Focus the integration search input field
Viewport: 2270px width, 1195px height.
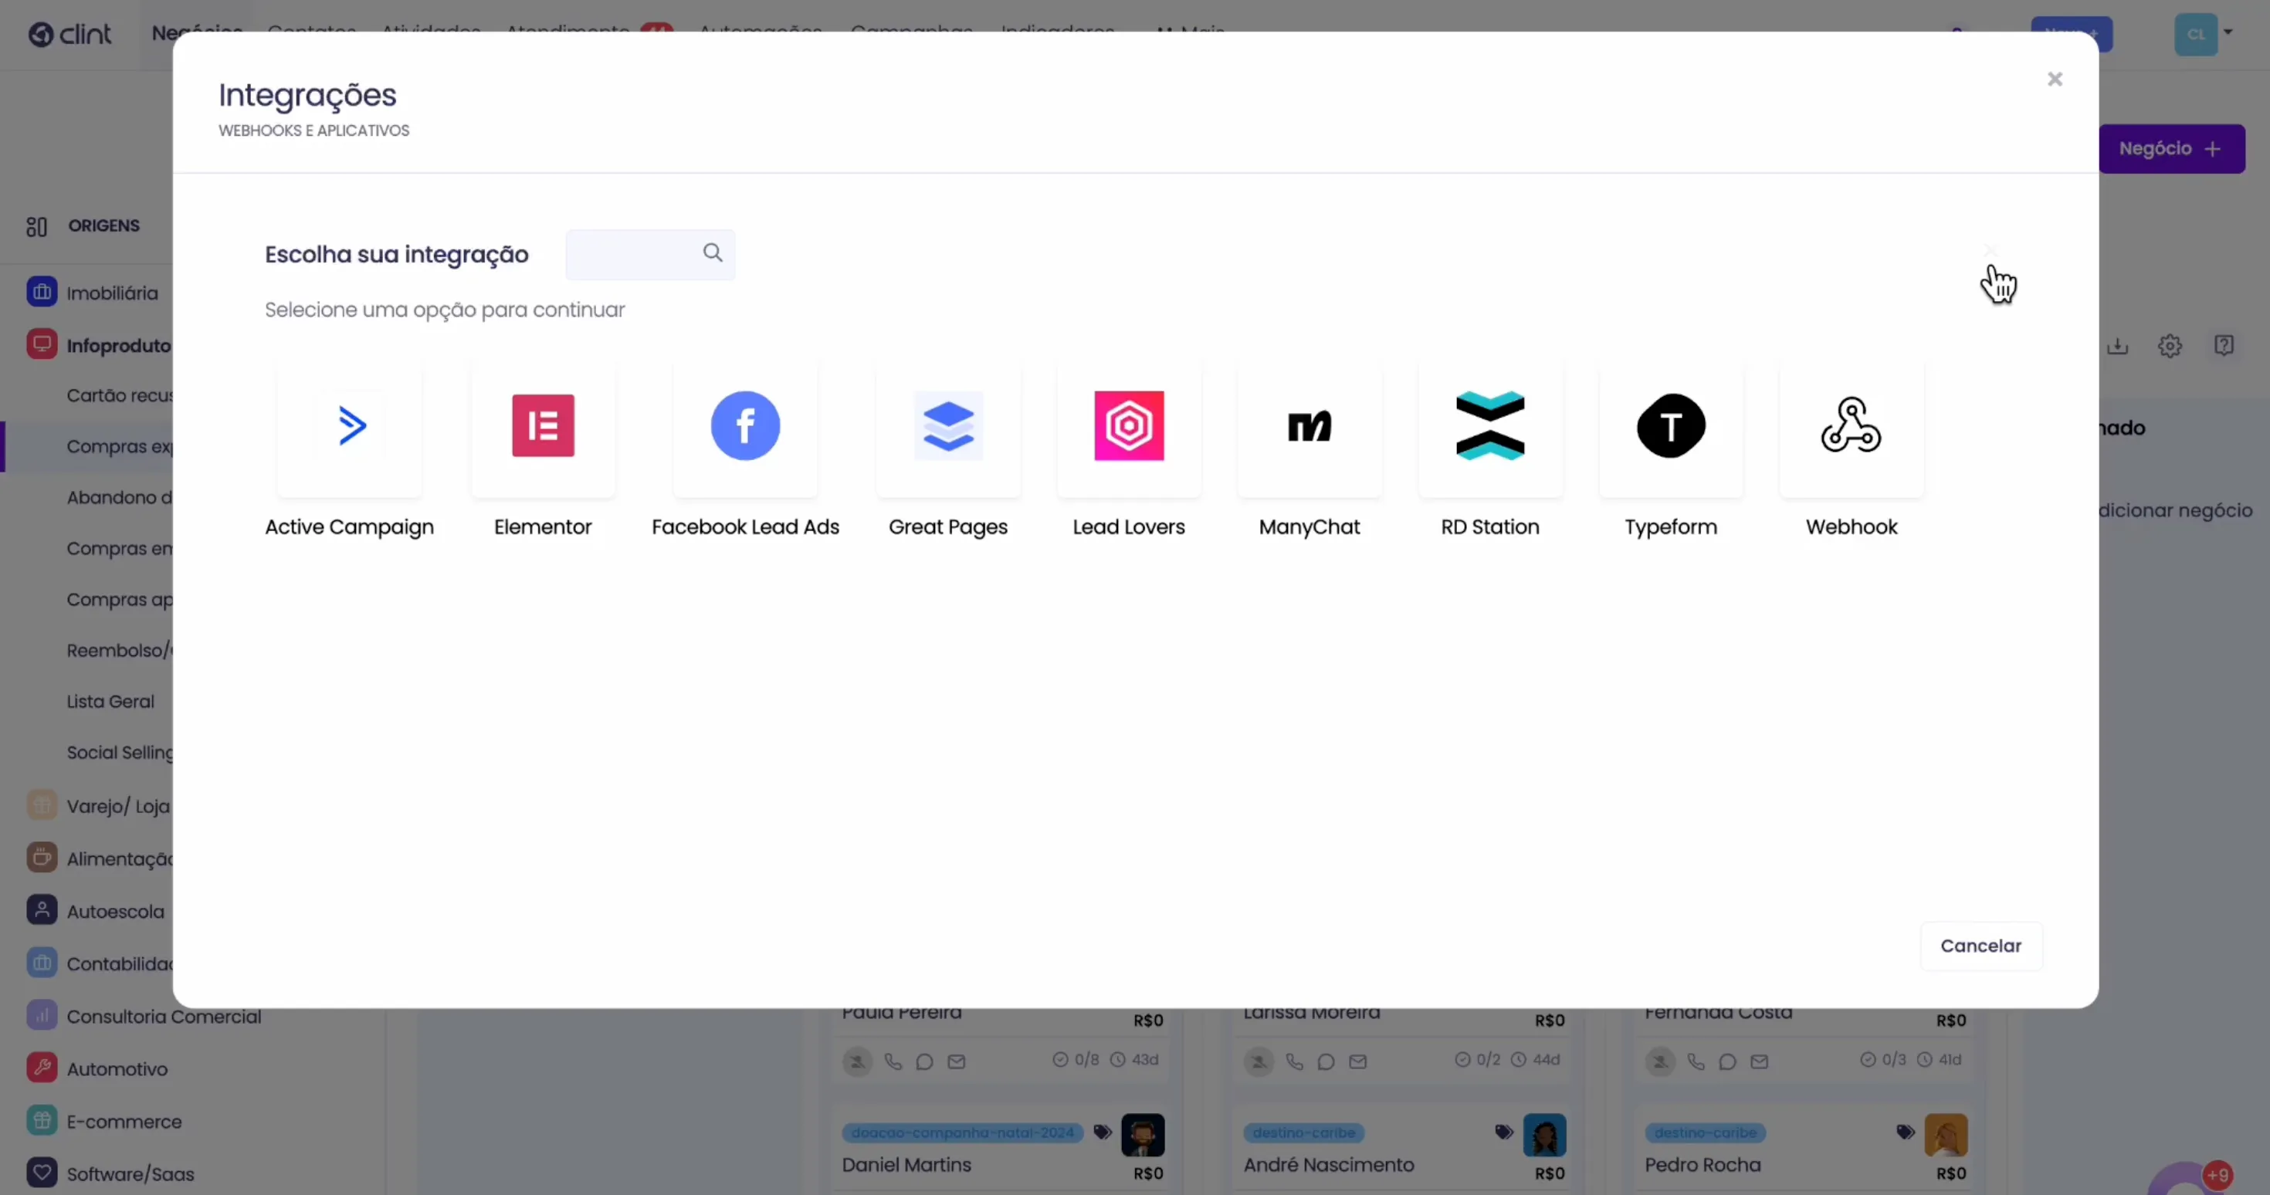[650, 255]
